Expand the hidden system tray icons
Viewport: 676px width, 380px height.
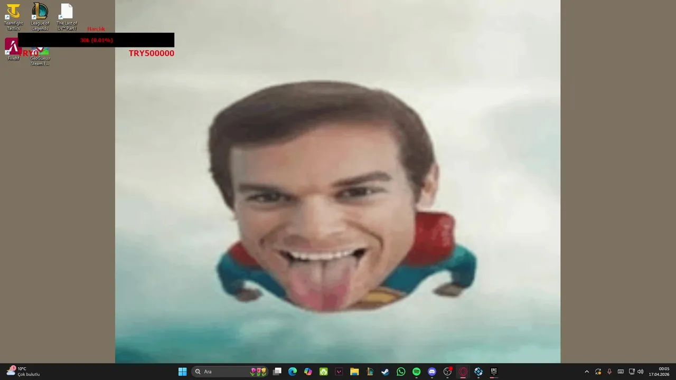click(x=586, y=372)
